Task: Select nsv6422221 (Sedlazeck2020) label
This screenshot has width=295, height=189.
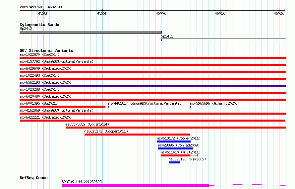Action: (46, 117)
